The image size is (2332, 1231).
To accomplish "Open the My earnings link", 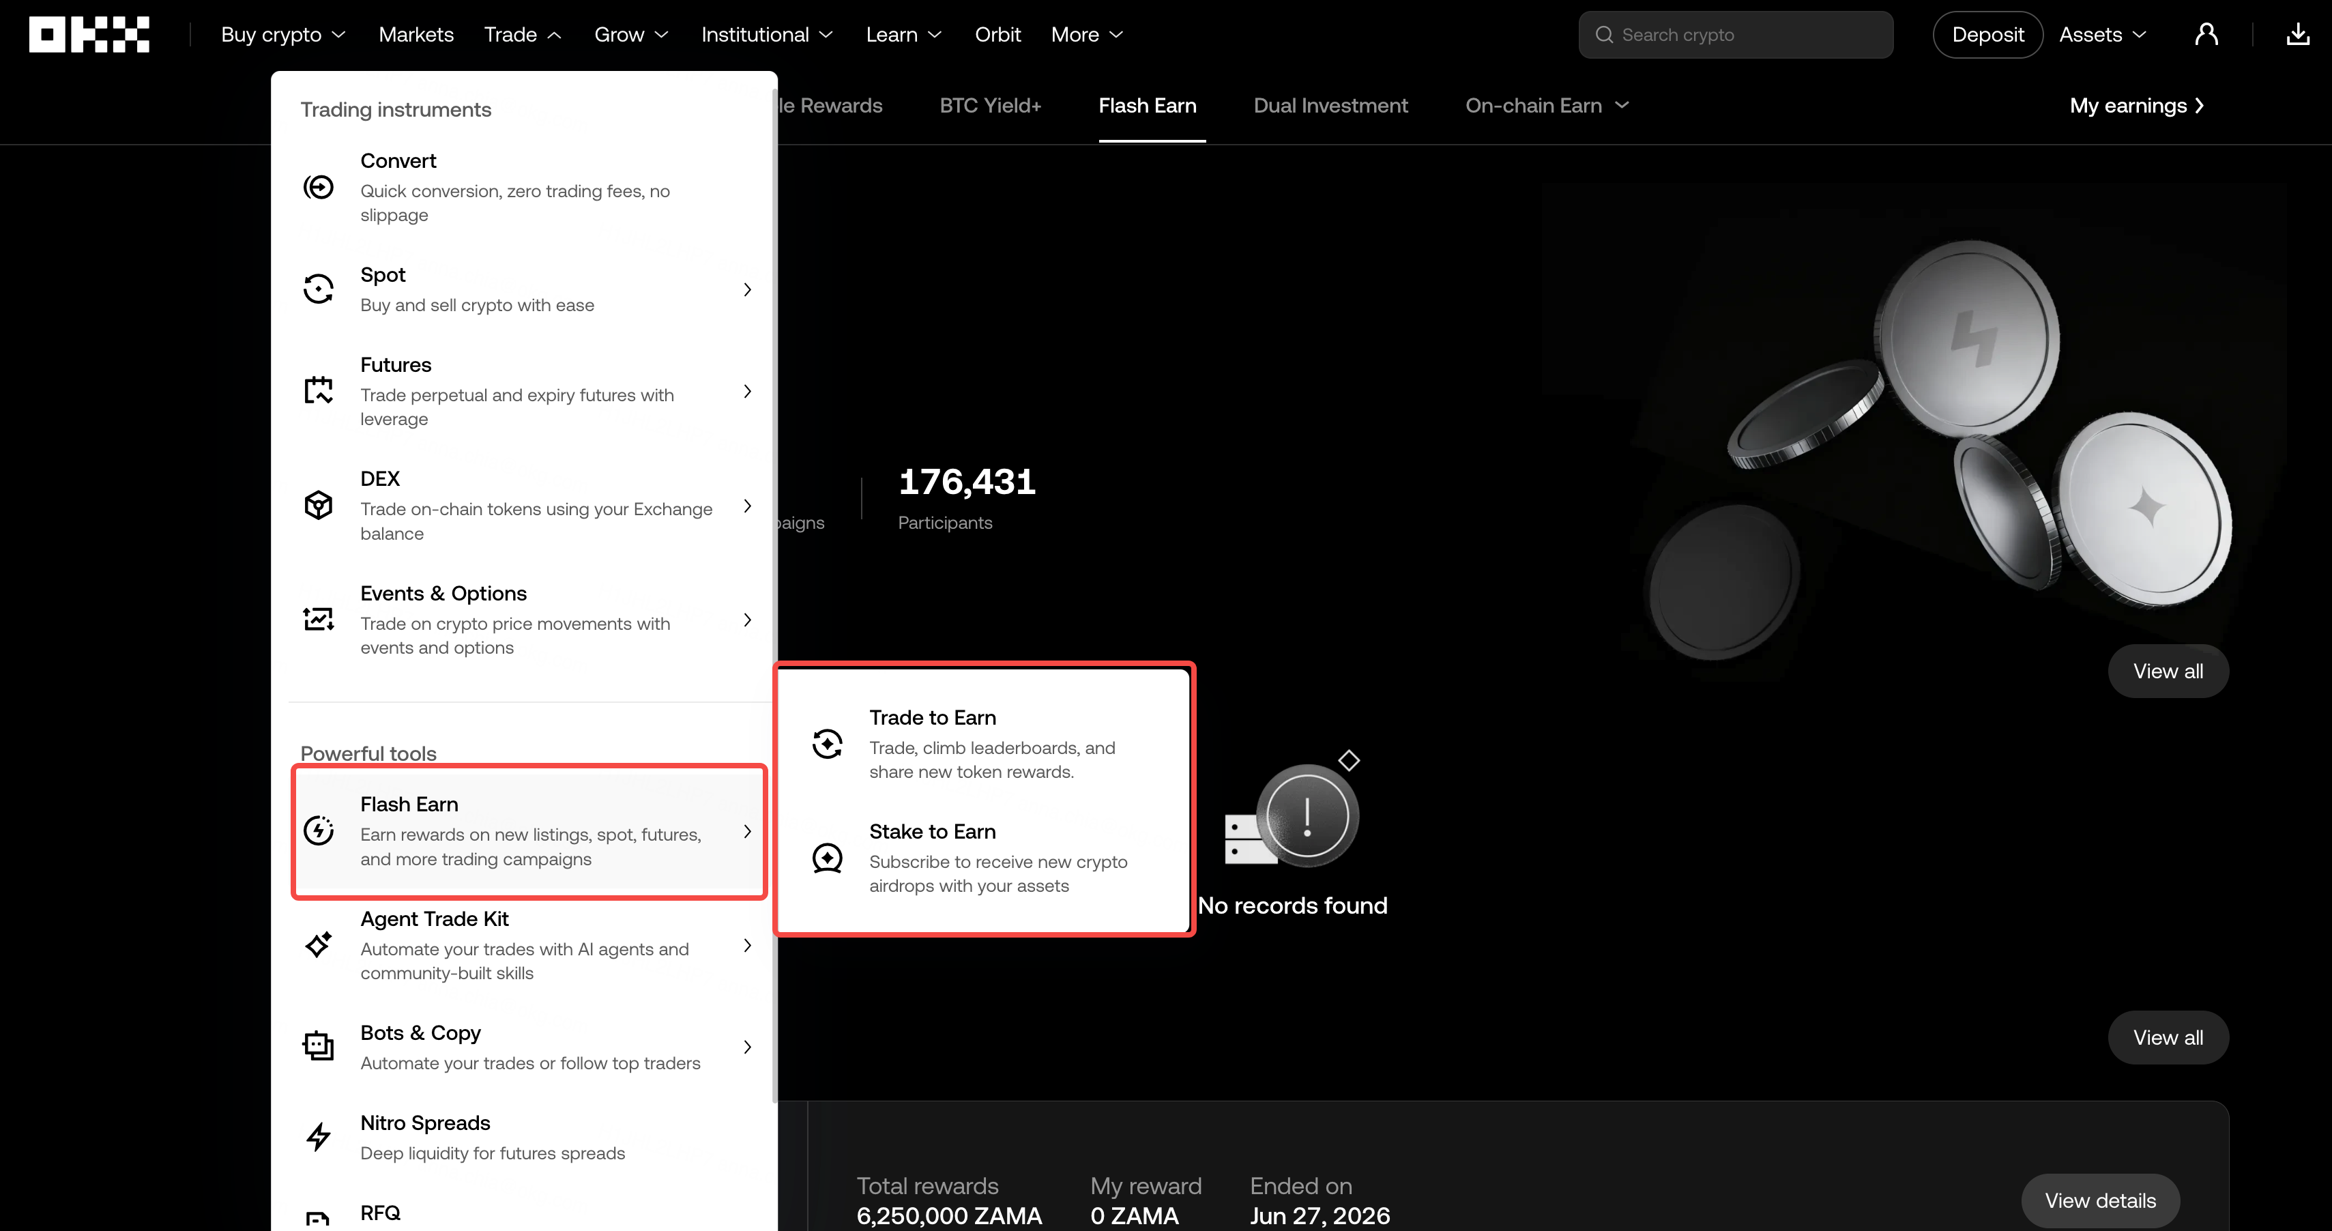I will click(2136, 106).
